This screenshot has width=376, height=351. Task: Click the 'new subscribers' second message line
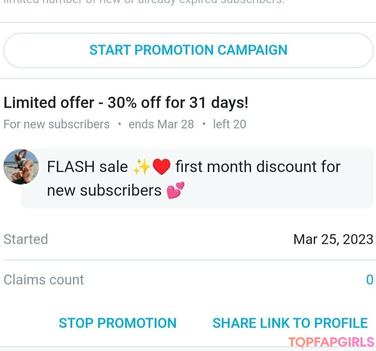click(x=104, y=190)
